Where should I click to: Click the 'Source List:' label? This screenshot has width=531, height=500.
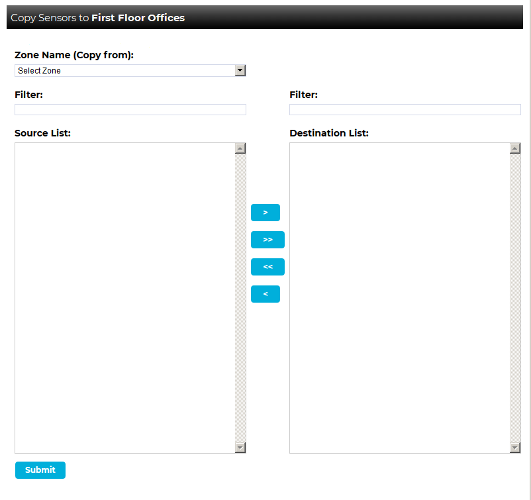click(42, 133)
